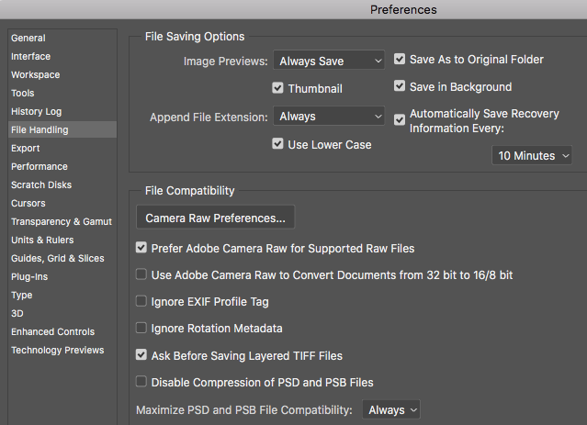The height and width of the screenshot is (425, 587).
Task: Open Maximize PSD and PSB Compatibility dropdown
Action: click(x=391, y=409)
